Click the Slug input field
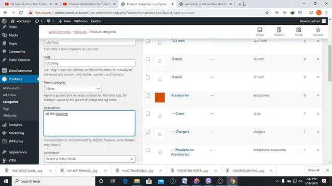 pos(89,63)
